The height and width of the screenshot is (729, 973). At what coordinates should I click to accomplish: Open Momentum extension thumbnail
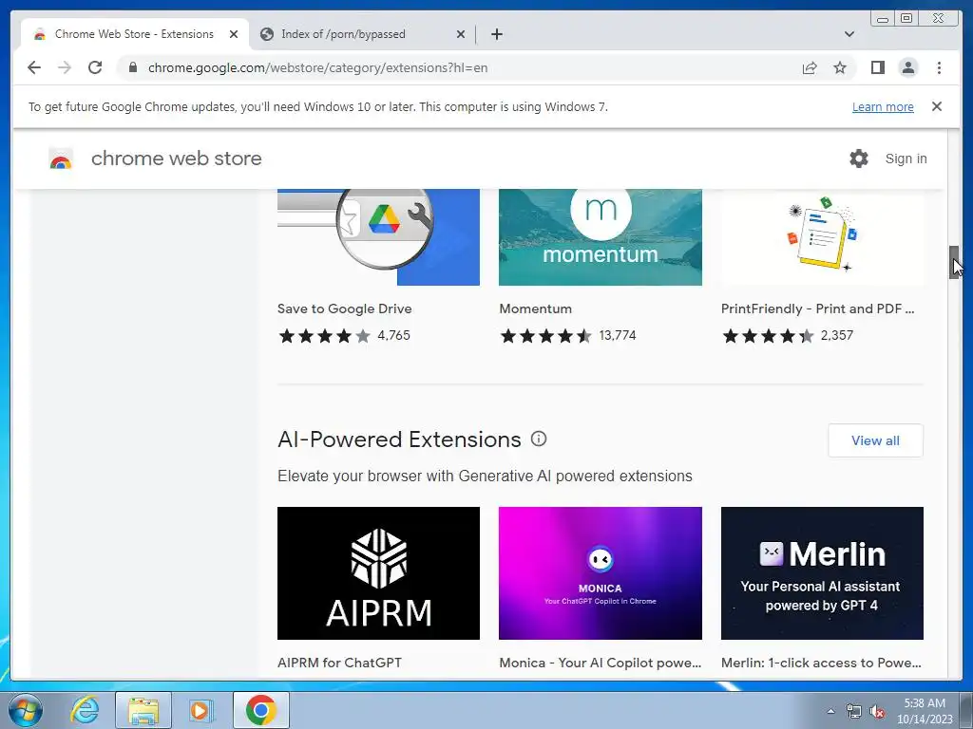click(x=601, y=237)
